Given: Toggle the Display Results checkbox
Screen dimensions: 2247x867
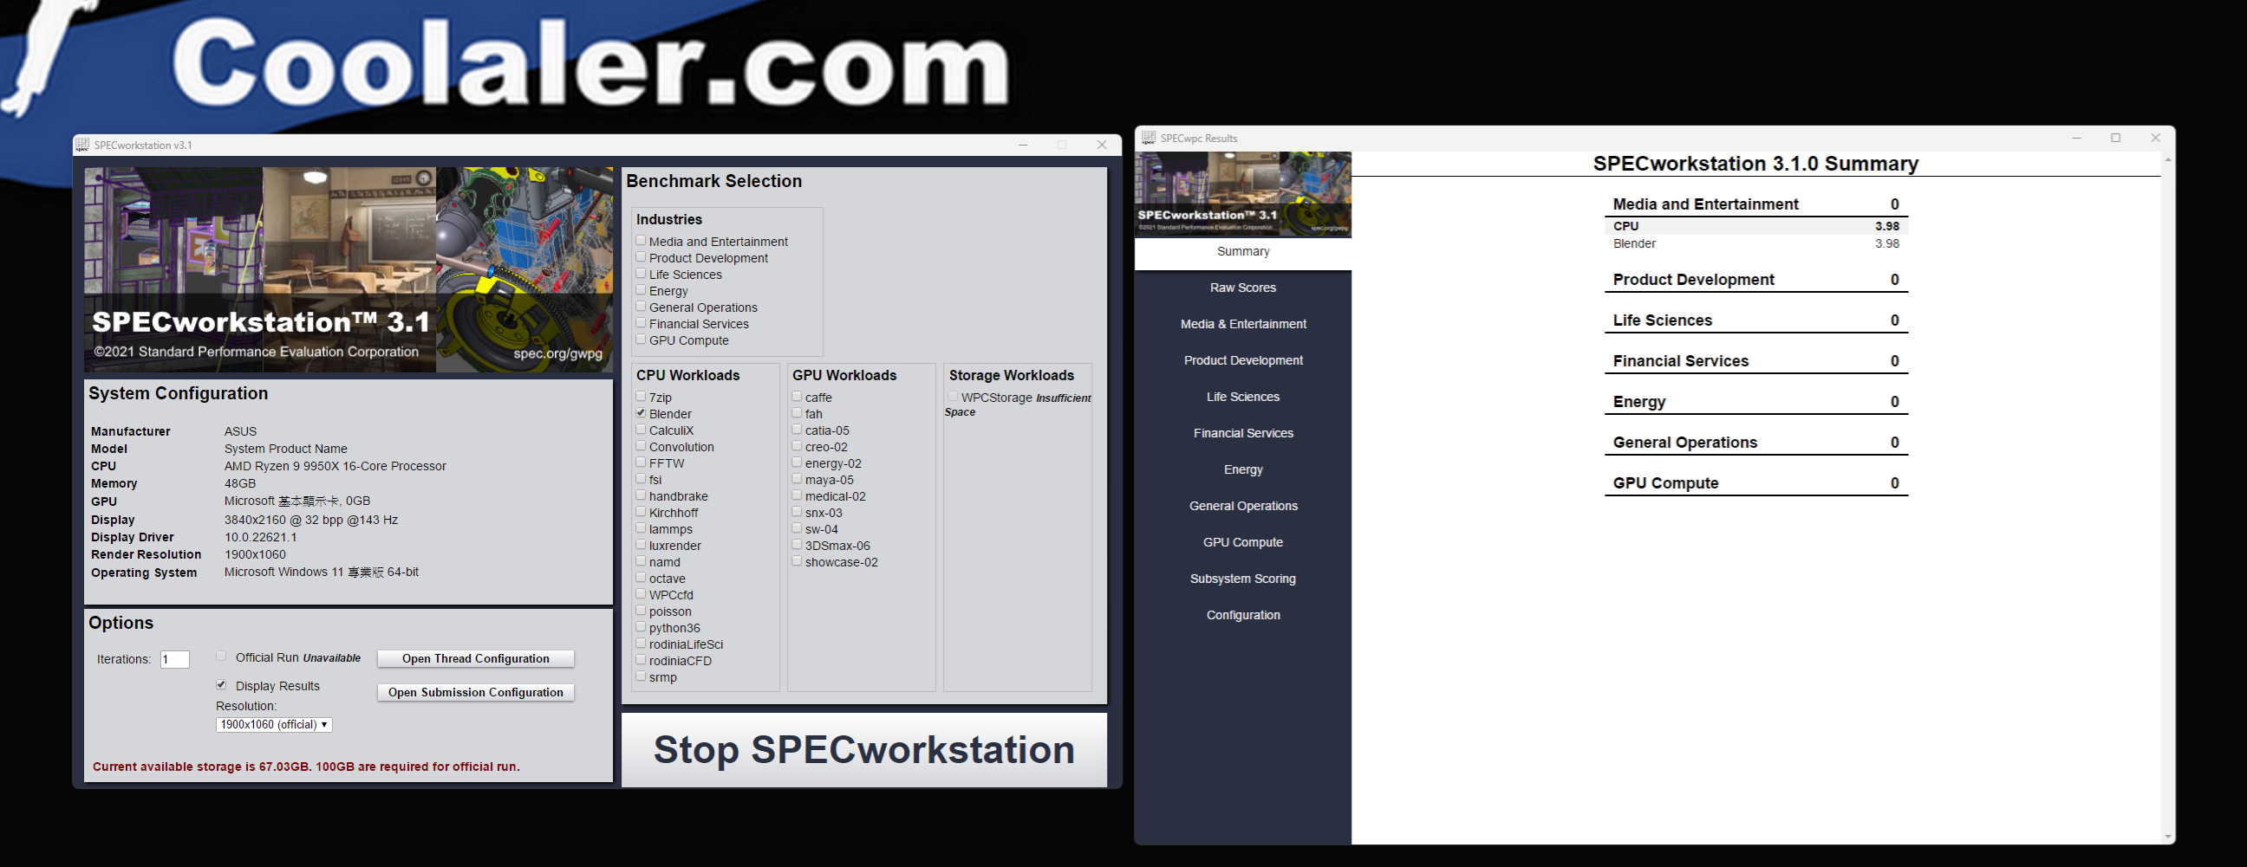Looking at the screenshot, I should [222, 685].
